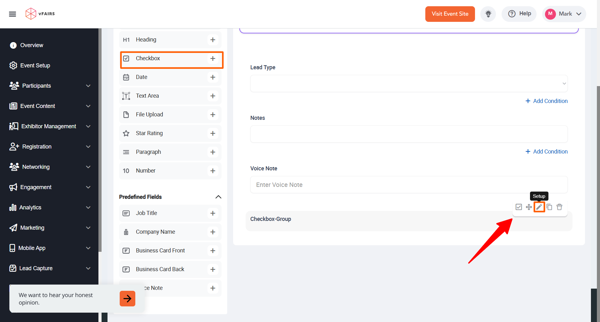Image resolution: width=600 pixels, height=322 pixels.
Task: Click the Setup pencil icon for Checkbox-Group
Action: tap(539, 207)
